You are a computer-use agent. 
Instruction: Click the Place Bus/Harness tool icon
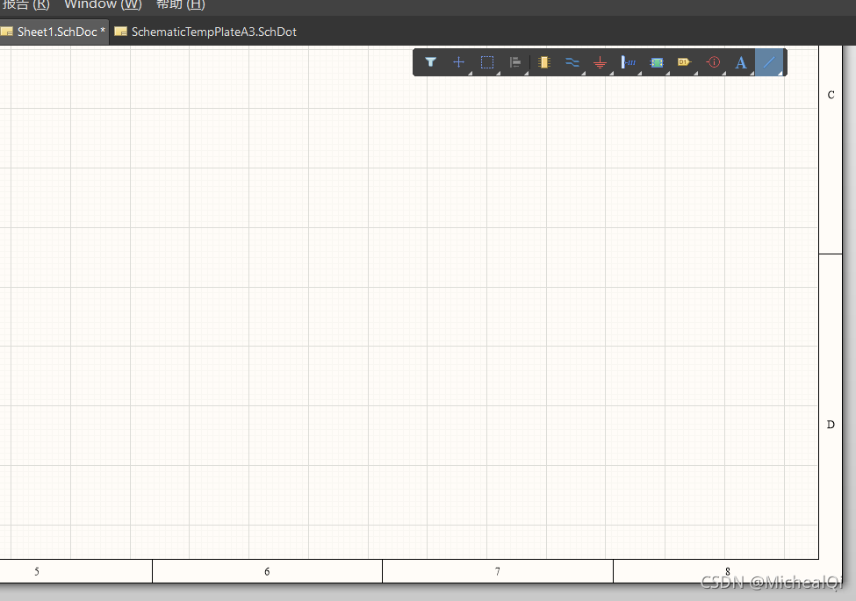coord(628,62)
